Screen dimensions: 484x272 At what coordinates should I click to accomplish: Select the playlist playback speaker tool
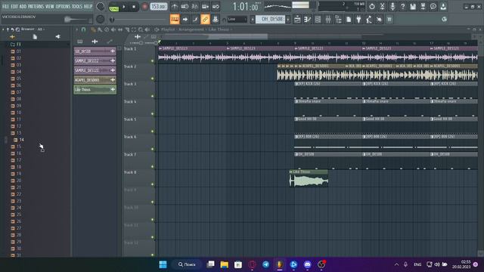(147, 29)
